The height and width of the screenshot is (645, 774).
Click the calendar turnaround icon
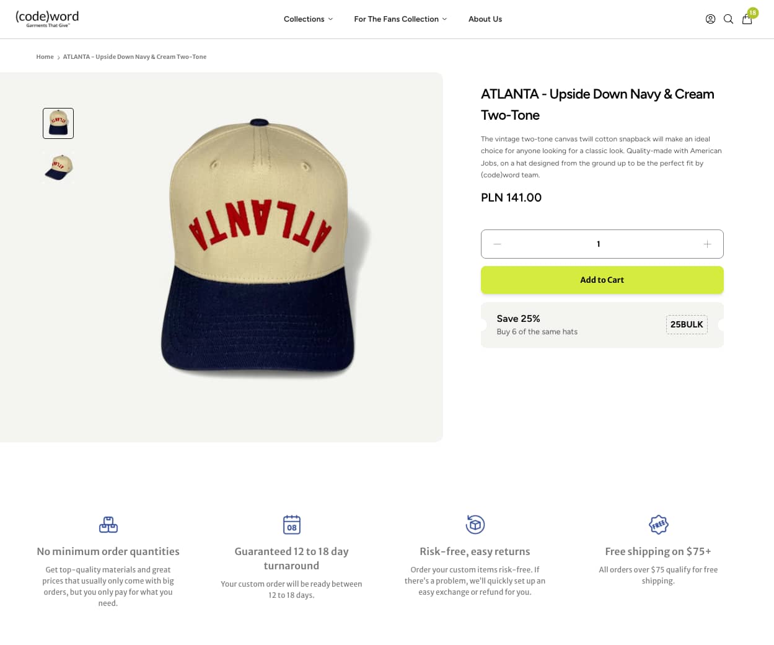tap(292, 525)
